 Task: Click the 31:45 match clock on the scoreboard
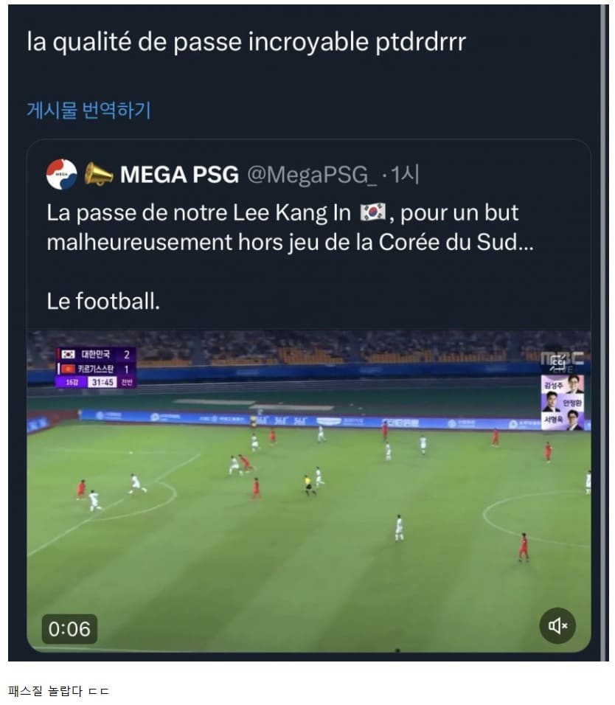[102, 382]
